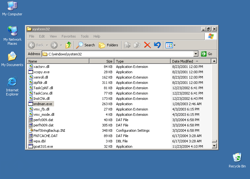This screenshot has width=250, height=179.
Task: Select the xactsrv.dll file icon
Action: [31, 66]
